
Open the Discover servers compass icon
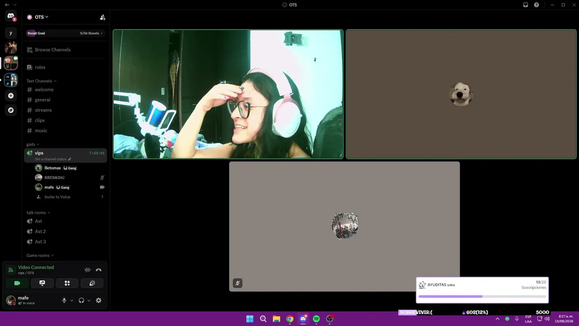[x=11, y=110]
